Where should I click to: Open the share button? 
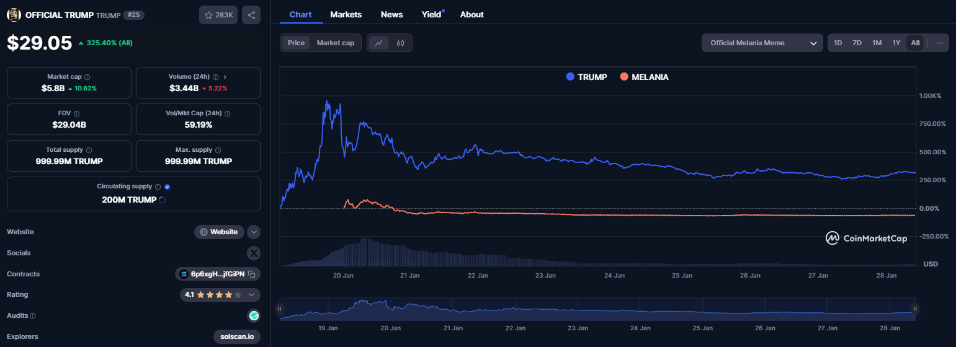click(x=251, y=15)
